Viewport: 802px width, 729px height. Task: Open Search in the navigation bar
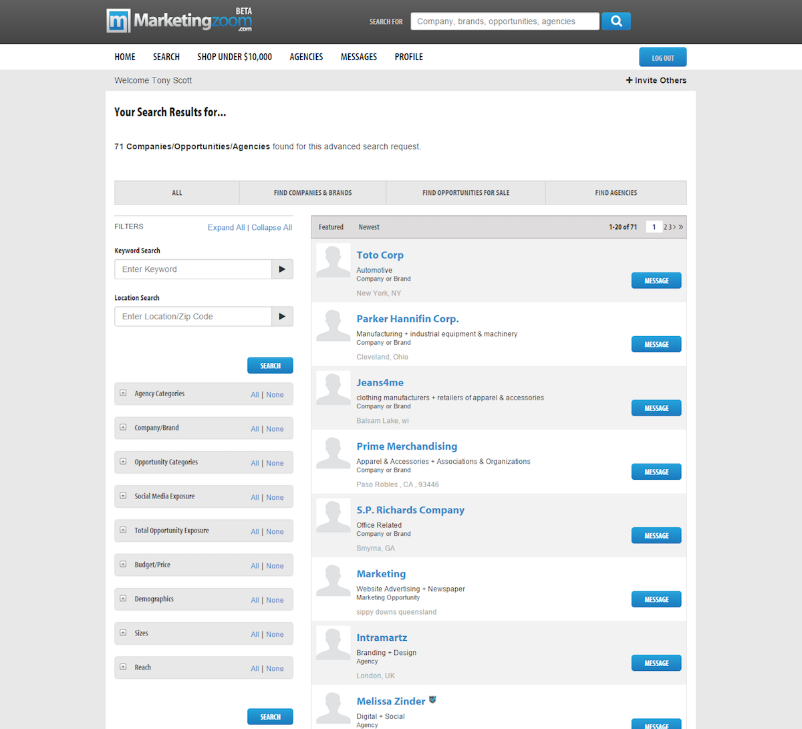[x=166, y=57]
